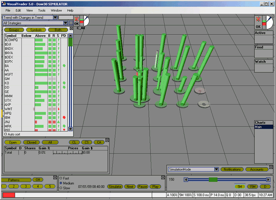
Task: Click the Both button
Action: 58,30
